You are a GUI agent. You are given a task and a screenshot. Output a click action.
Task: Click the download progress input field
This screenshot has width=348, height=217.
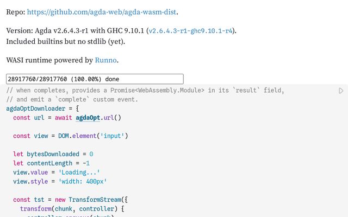pos(95,79)
